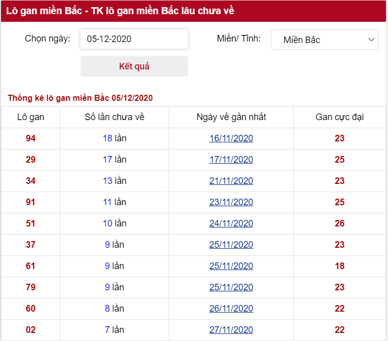388x341 pixels.
Task: Click the Kết quả button
Action: coord(134,66)
